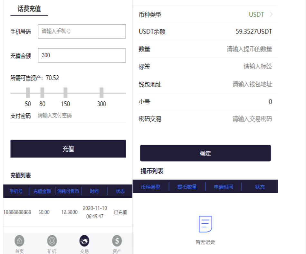The image size is (306, 254).
Task: Focus the 充值金额 amount field
Action: pyautogui.click(x=82, y=56)
